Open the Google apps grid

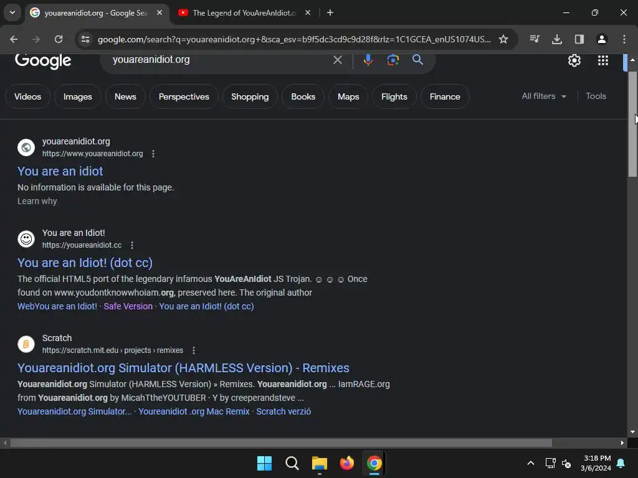coord(603,60)
